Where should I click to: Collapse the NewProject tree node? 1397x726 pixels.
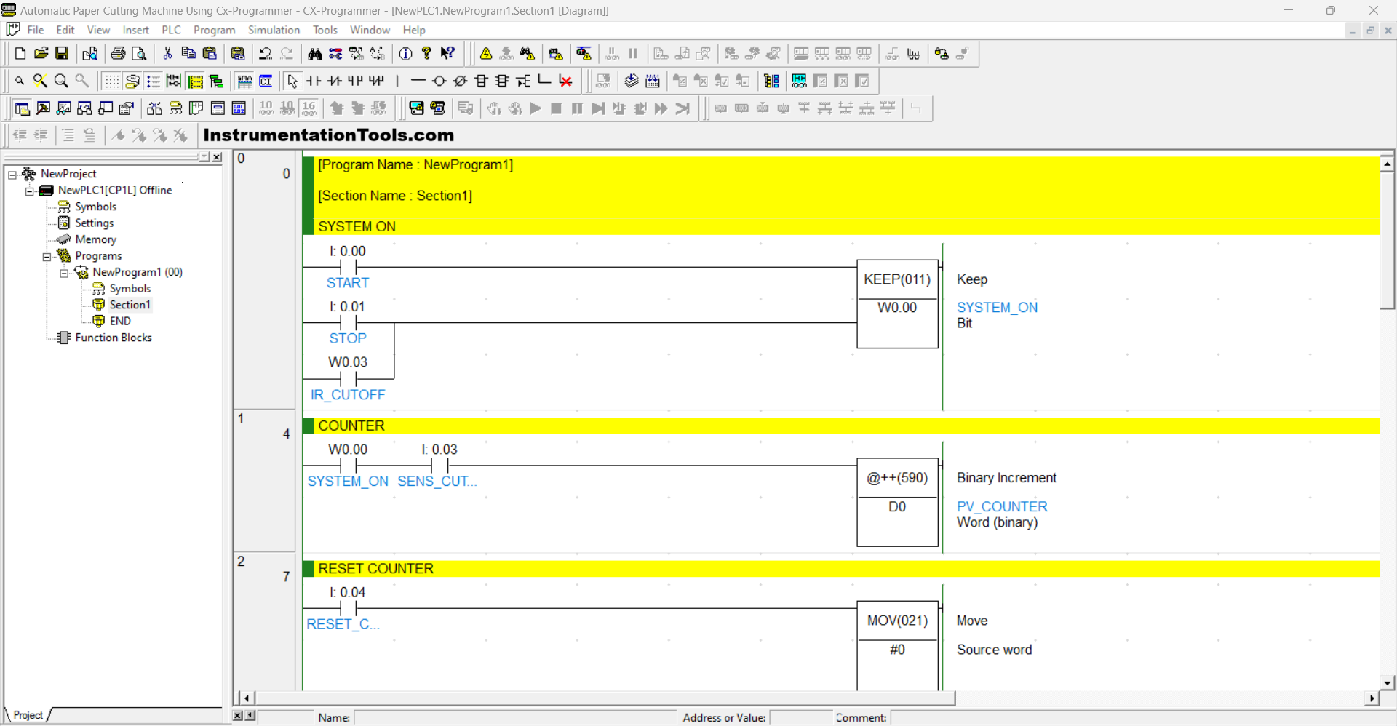(12, 175)
